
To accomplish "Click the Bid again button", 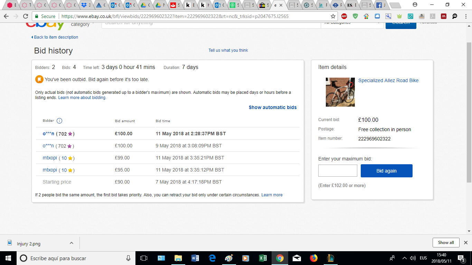I will click(386, 171).
